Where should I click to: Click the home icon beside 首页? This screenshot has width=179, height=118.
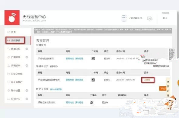9,32
